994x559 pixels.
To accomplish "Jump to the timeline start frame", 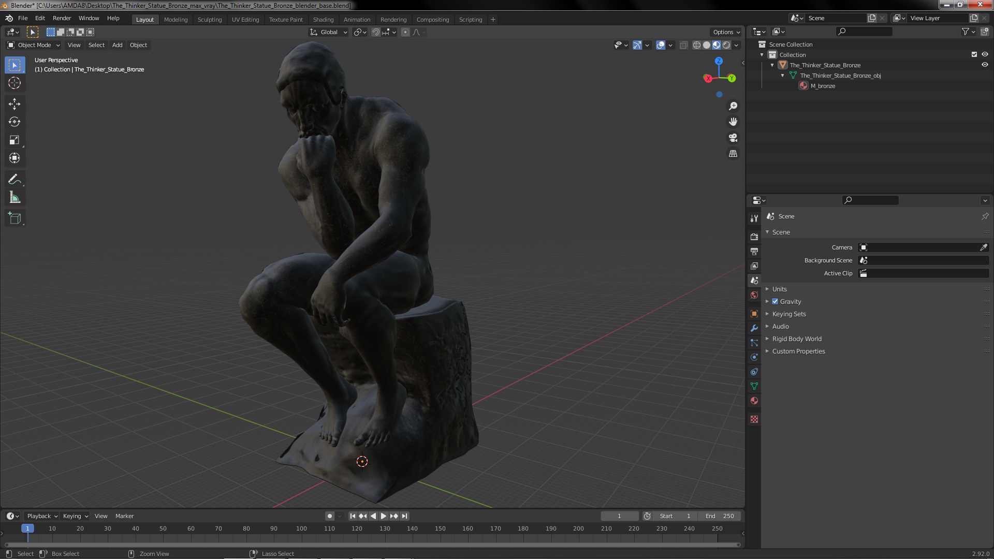I will tap(353, 516).
